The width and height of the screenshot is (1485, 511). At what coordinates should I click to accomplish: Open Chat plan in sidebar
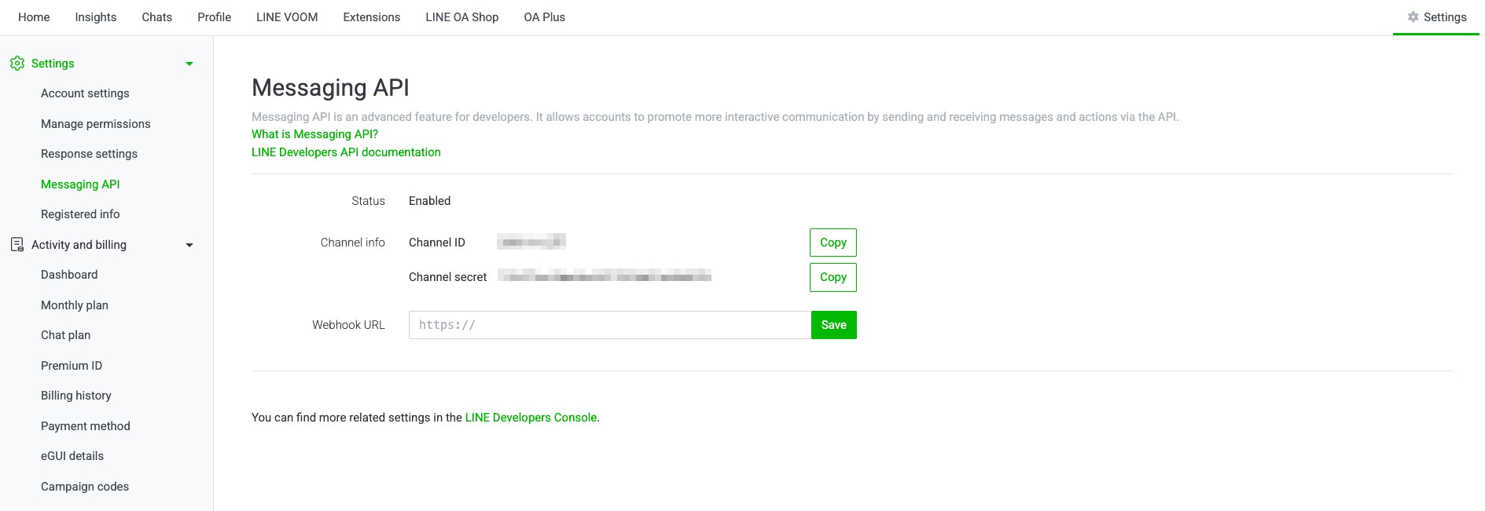[65, 335]
